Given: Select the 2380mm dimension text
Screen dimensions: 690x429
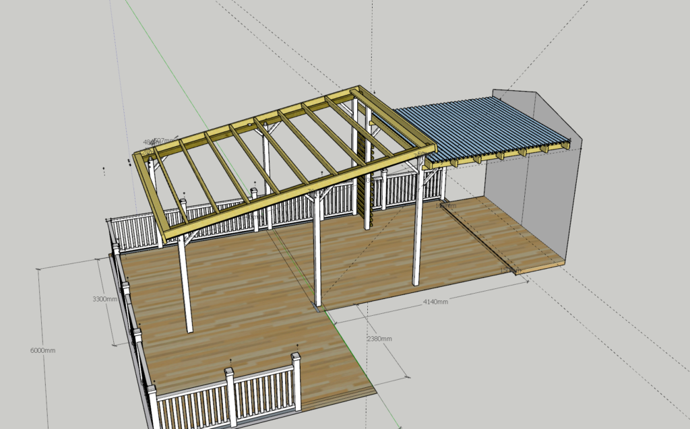Looking at the screenshot, I should (379, 338).
